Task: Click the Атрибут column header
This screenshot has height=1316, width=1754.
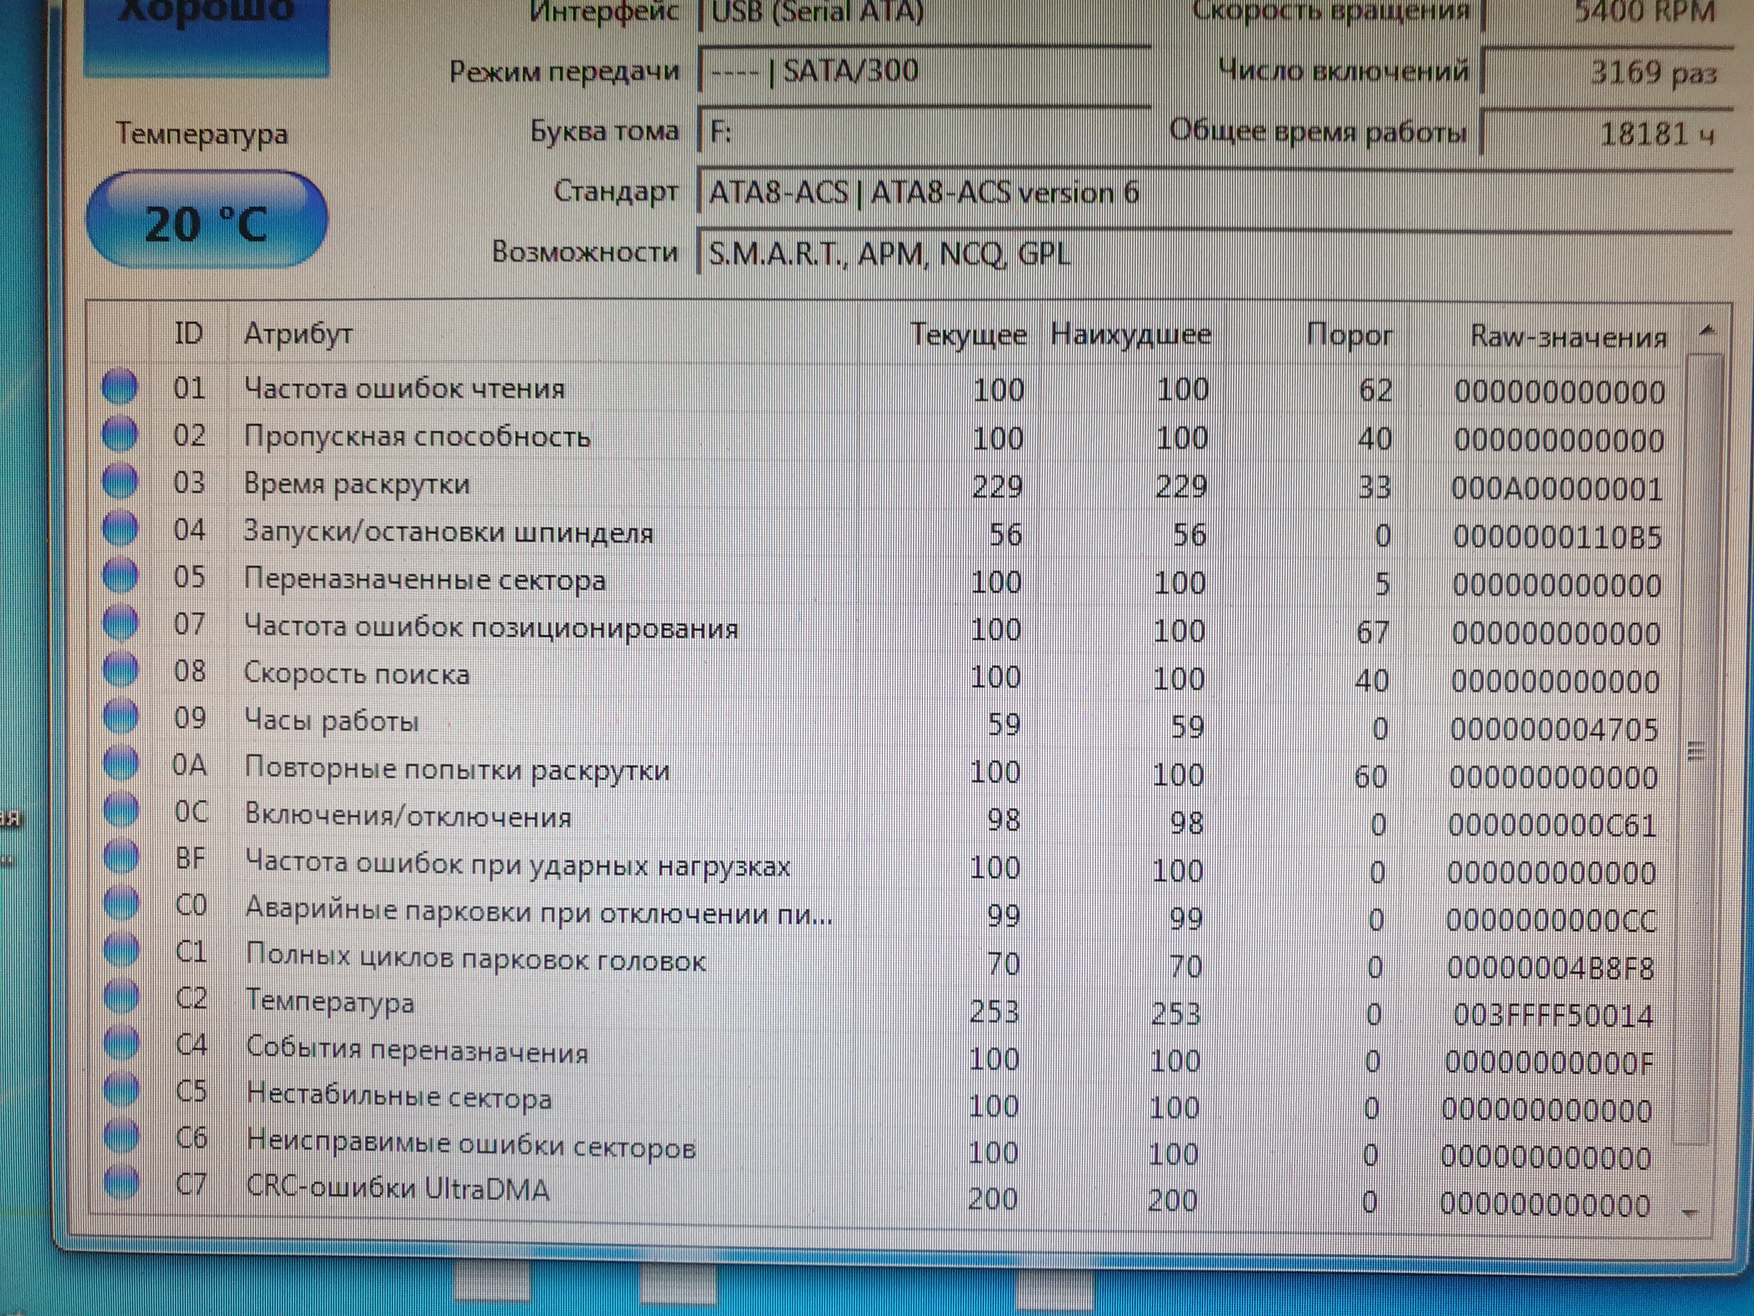Action: (x=298, y=334)
